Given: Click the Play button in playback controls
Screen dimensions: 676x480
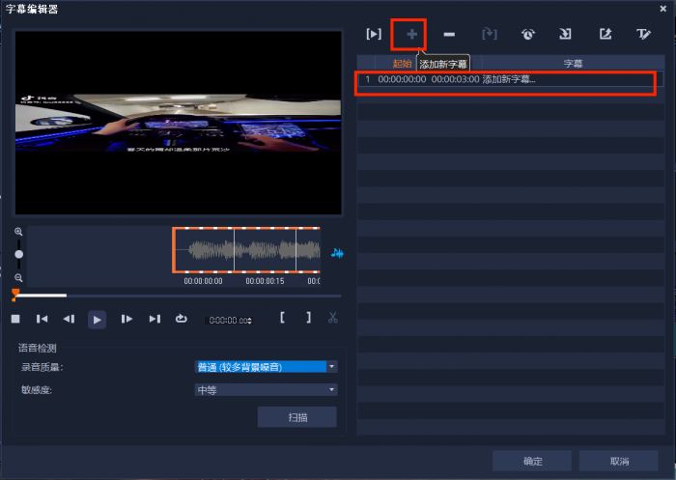Looking at the screenshot, I should (x=97, y=320).
